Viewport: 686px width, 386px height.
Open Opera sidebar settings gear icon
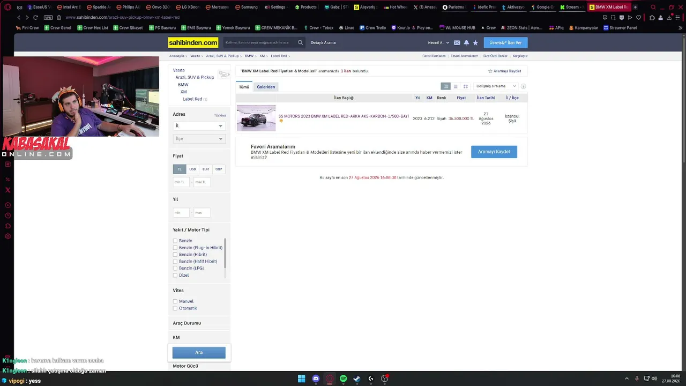[x=8, y=236]
